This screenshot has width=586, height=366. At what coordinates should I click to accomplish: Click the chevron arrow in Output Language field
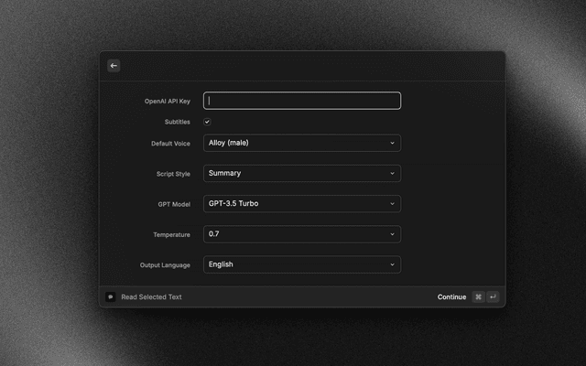click(x=392, y=264)
